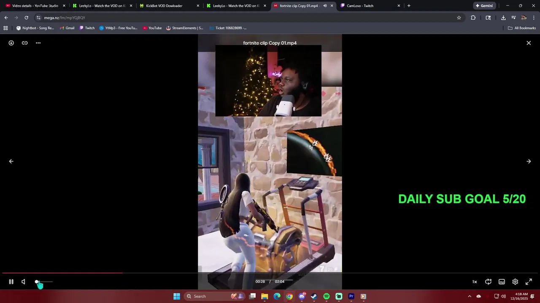The width and height of the screenshot is (540, 303).
Task: Enter fullscreen video mode
Action: (529, 282)
